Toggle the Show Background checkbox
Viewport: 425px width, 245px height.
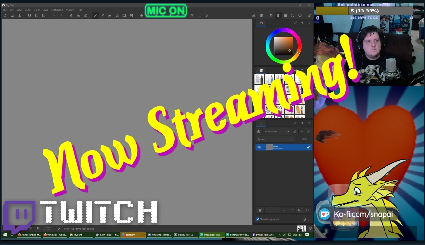258,219
